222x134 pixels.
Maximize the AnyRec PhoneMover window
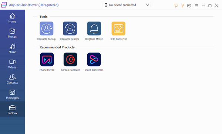coord(210,6)
